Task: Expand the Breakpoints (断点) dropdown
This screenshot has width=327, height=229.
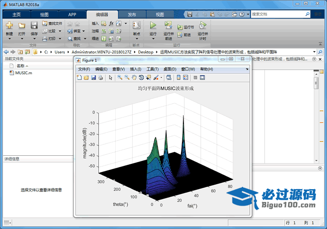Action: [136, 38]
